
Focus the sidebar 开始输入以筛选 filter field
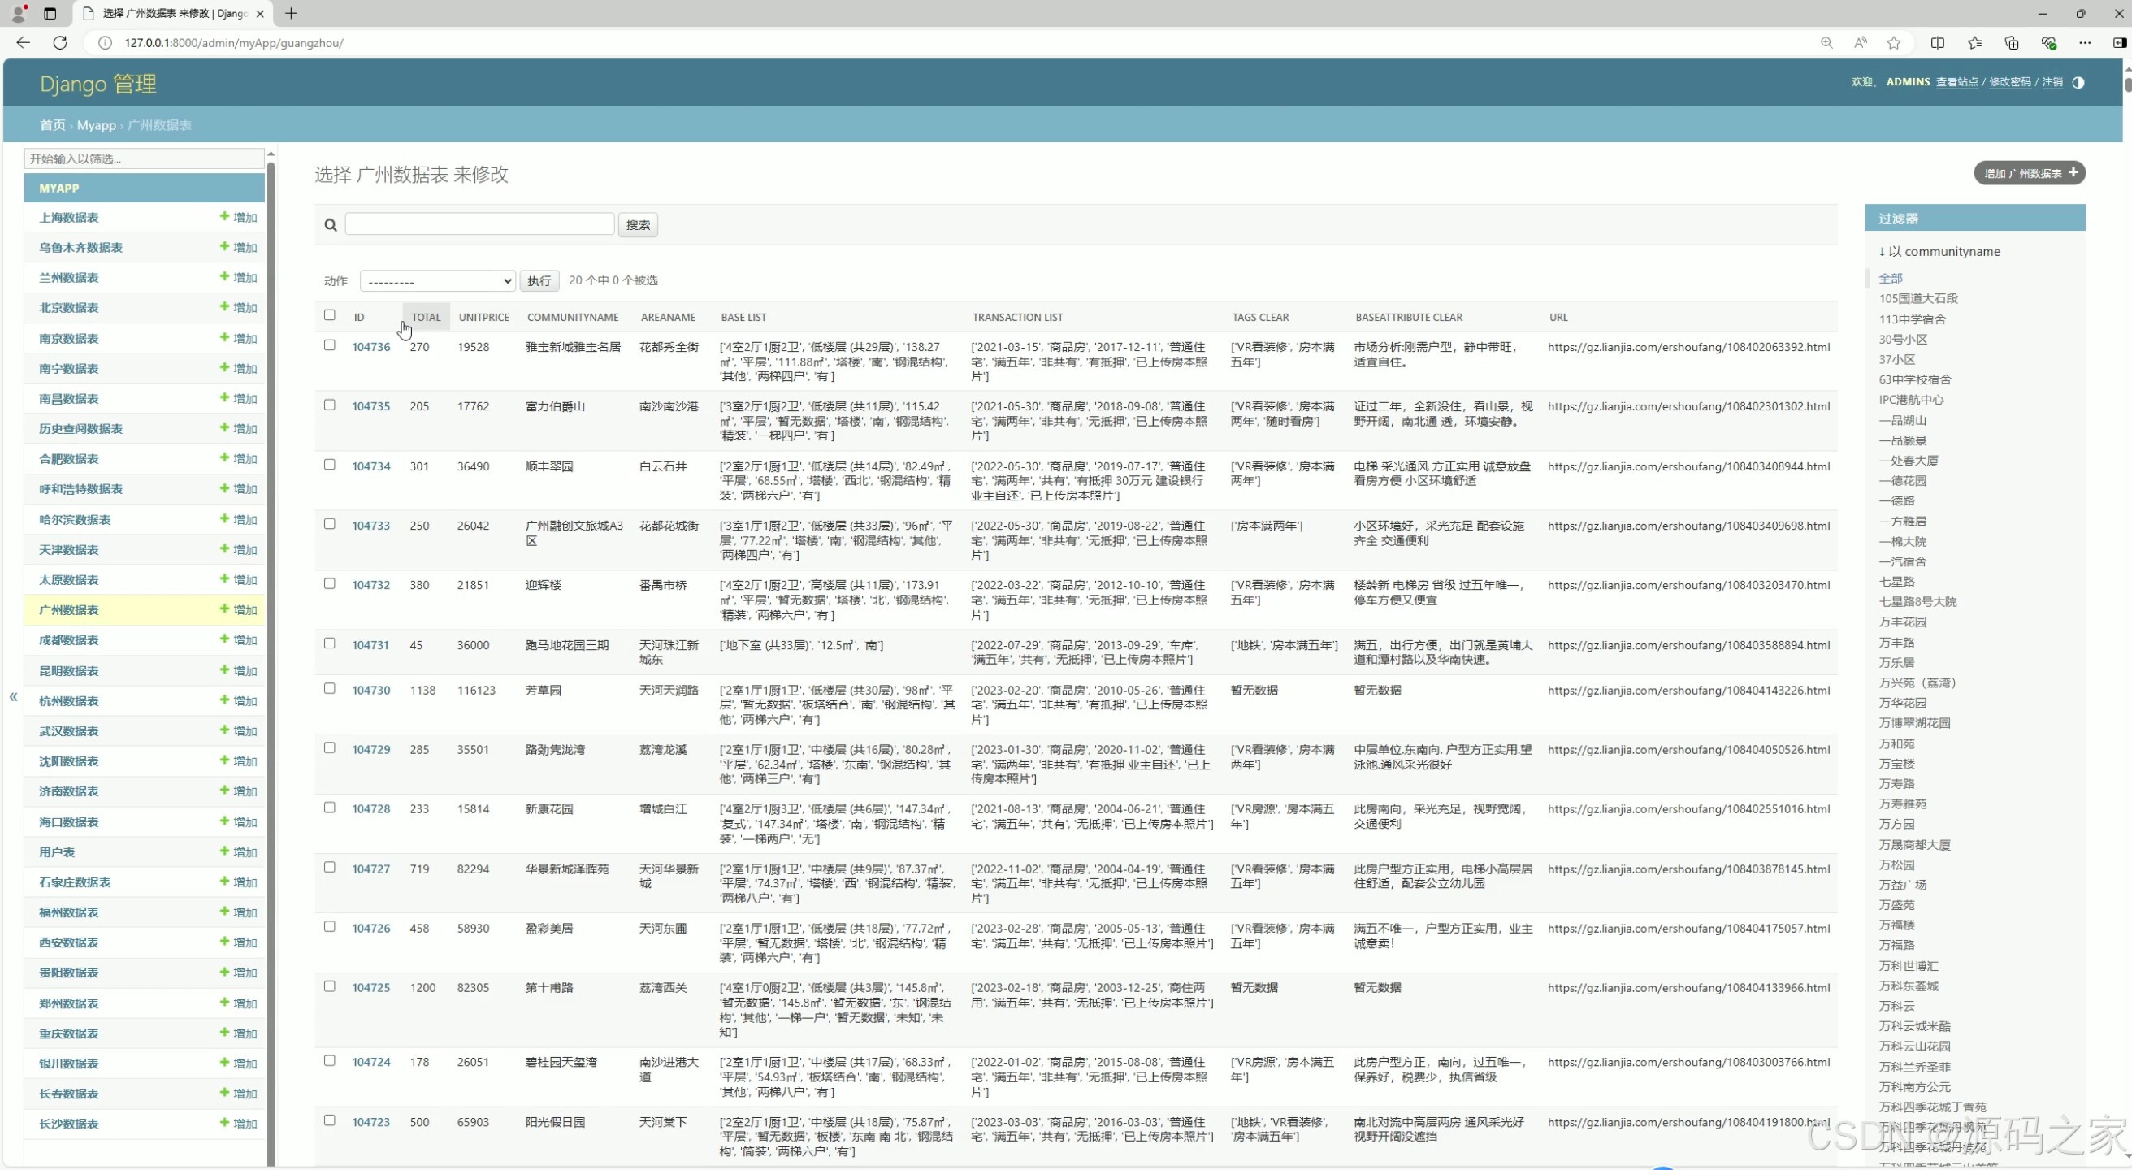click(x=144, y=159)
